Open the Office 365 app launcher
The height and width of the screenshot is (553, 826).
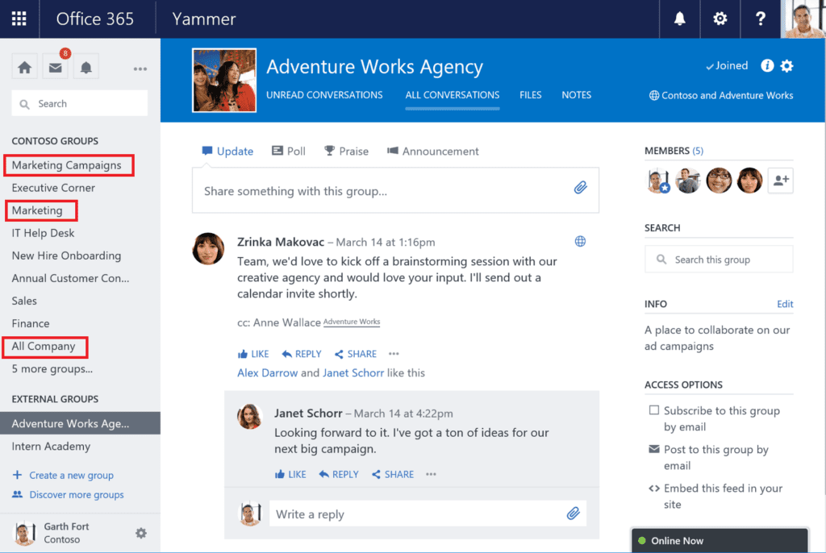point(19,19)
